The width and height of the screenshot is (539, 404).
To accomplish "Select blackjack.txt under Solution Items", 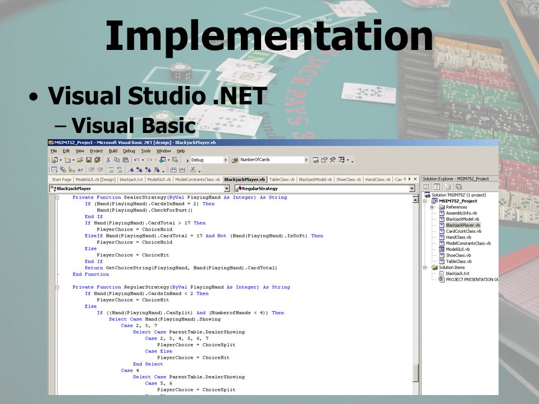I will point(458,273).
